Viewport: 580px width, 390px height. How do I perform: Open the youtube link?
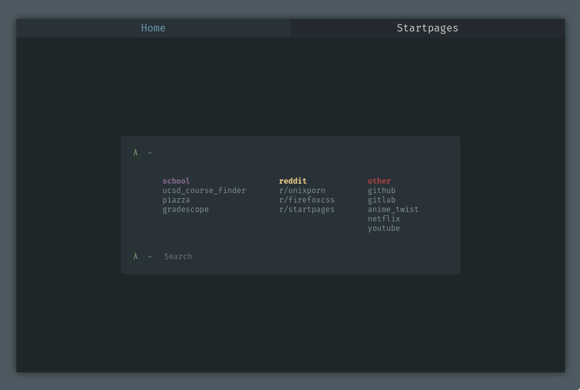coord(384,228)
